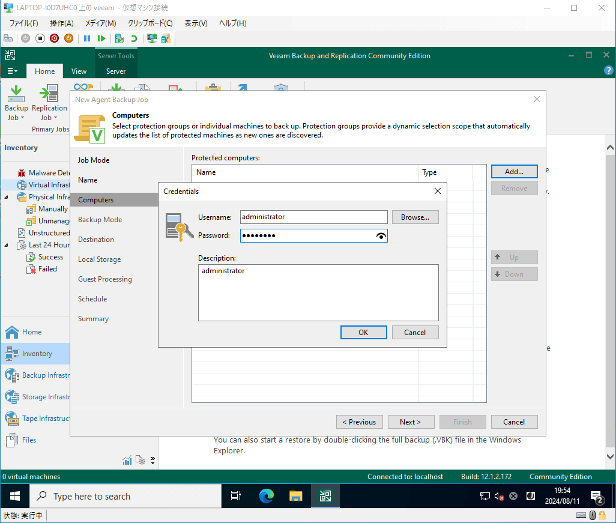Select Success under Last 24 Hours
Screen dimensions: 616x523
click(44, 257)
